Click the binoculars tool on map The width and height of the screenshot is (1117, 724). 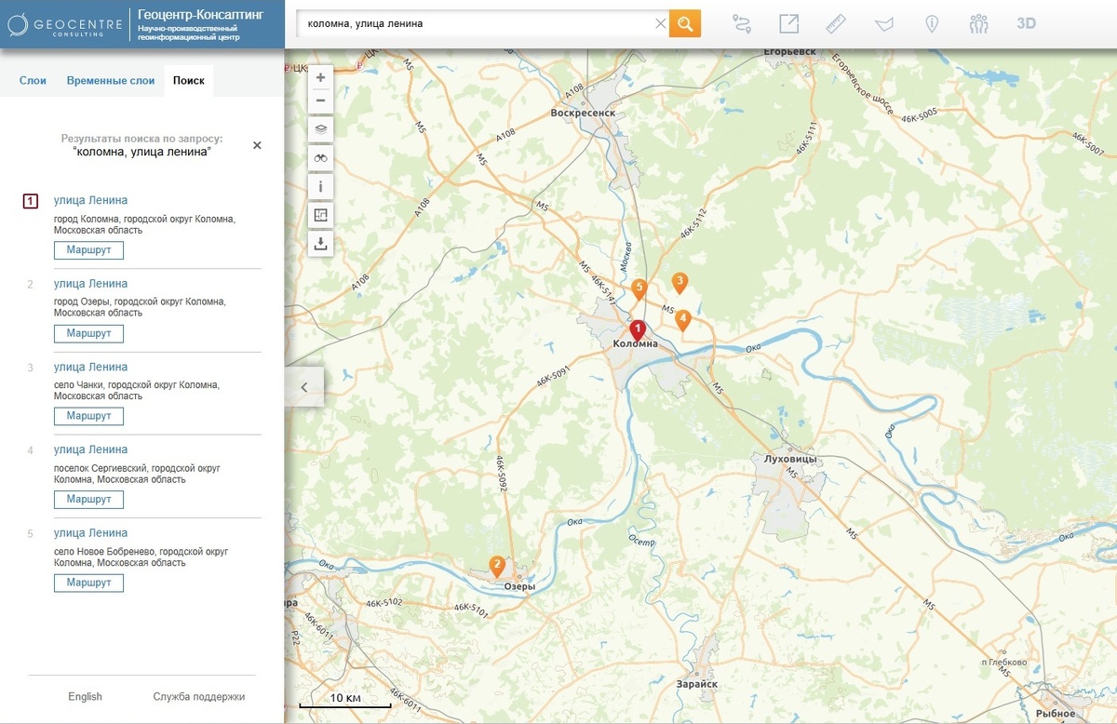click(x=320, y=158)
